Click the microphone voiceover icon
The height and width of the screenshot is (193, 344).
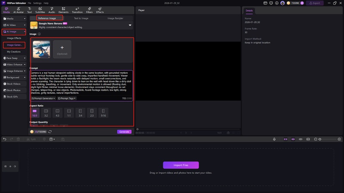coord(274,139)
